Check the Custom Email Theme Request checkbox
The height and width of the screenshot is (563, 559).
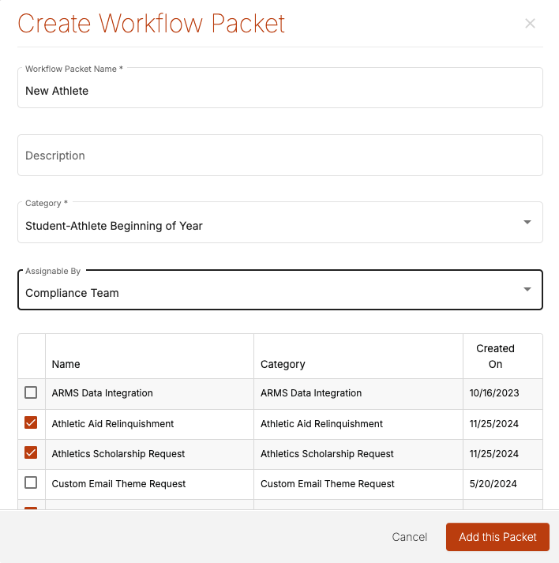(x=31, y=482)
